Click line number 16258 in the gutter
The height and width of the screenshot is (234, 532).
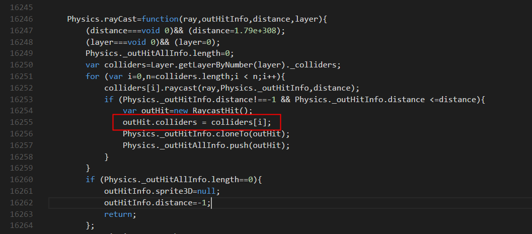(21, 157)
